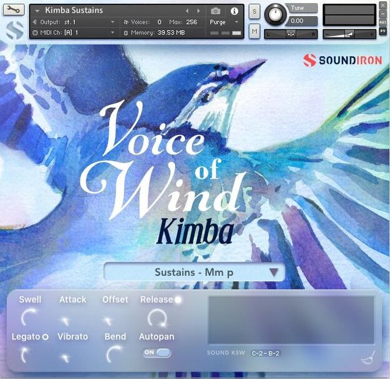Click the Vibrato knob

tap(66, 358)
